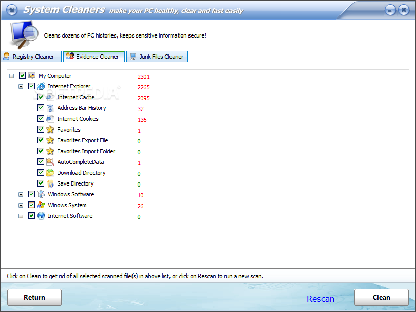Image resolution: width=416 pixels, height=312 pixels.
Task: Click the Download Directory folder icon
Action: (50, 173)
